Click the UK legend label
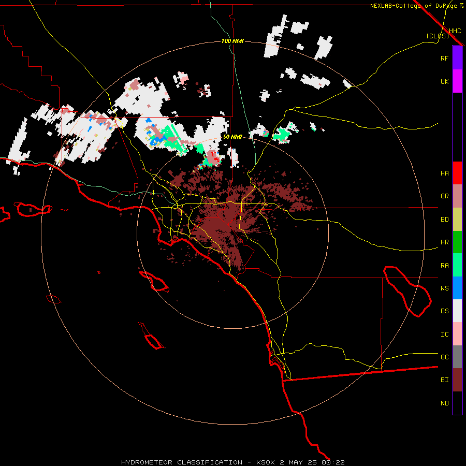 click(x=444, y=81)
